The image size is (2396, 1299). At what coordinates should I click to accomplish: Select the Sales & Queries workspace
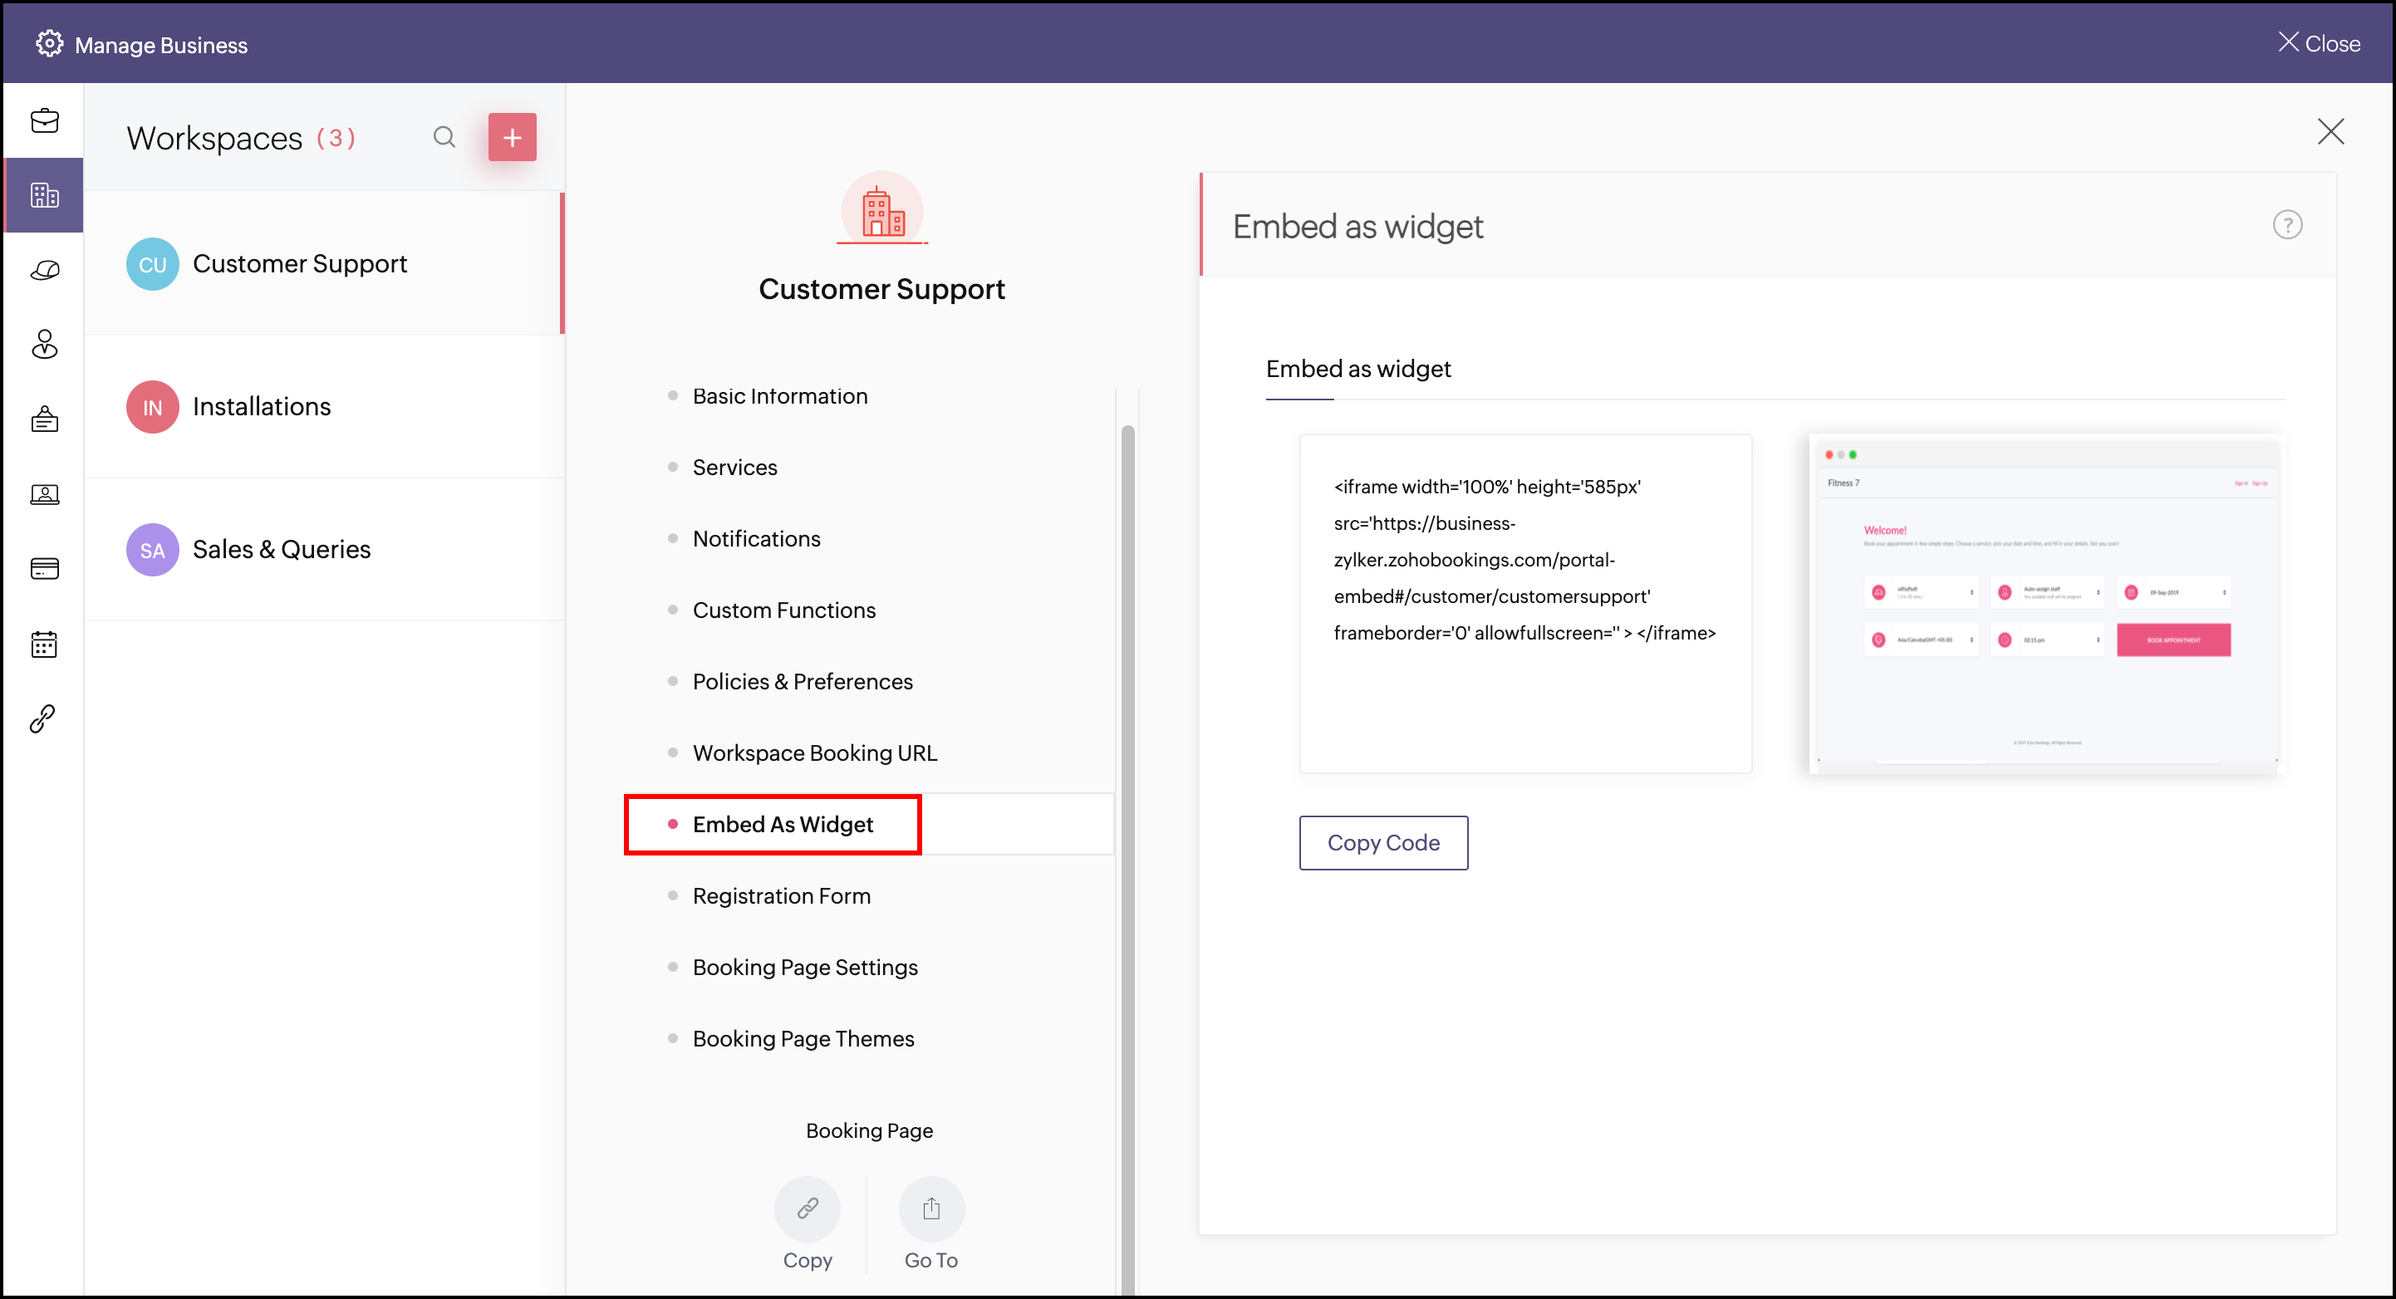click(x=281, y=550)
